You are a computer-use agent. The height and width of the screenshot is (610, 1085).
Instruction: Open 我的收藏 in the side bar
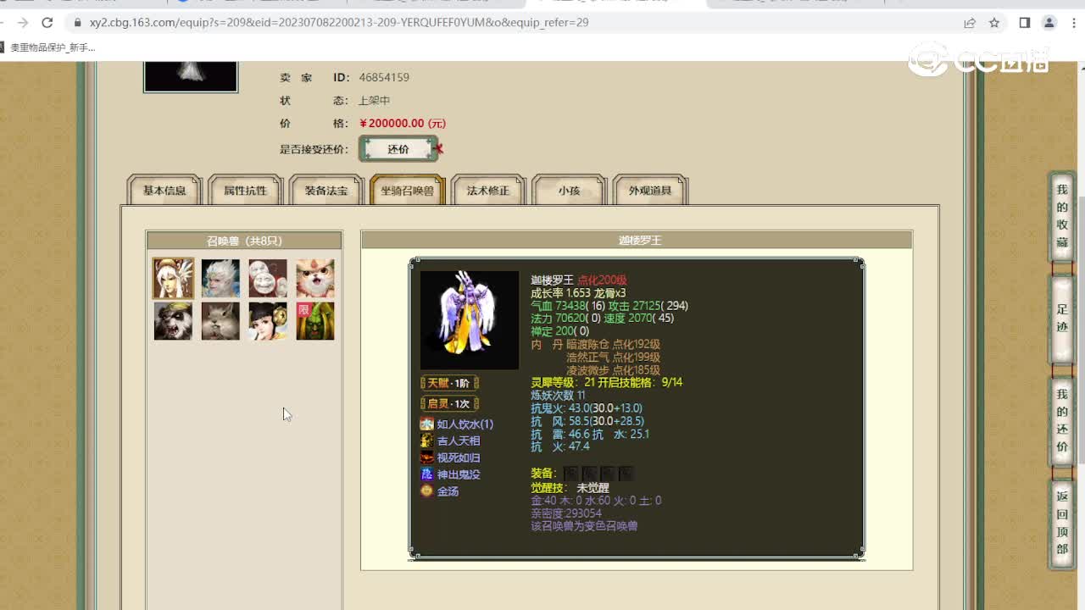(1062, 216)
